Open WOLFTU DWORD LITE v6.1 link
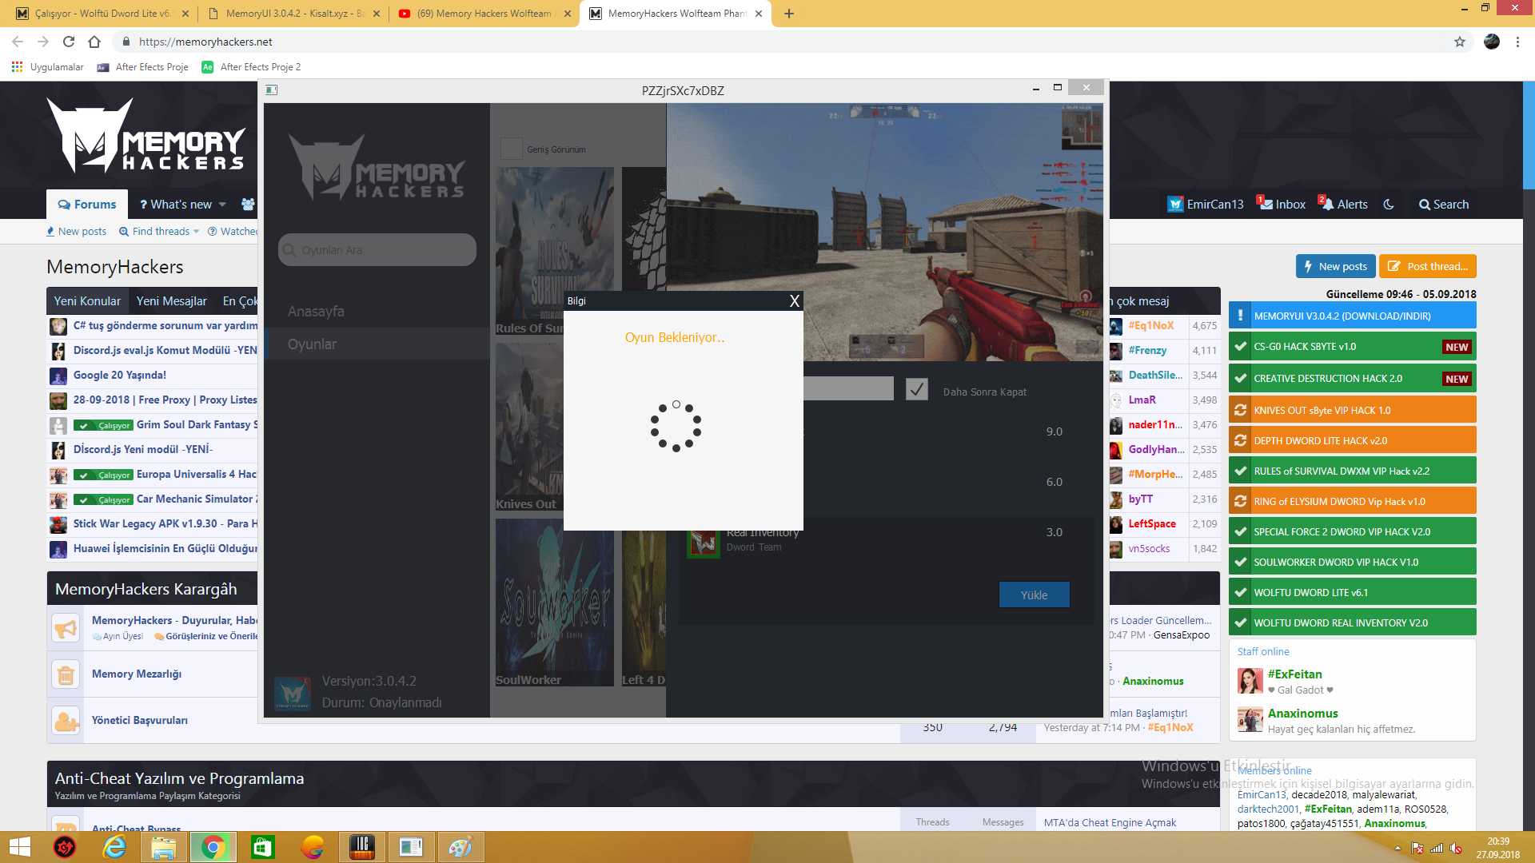Viewport: 1535px width, 863px height. (x=1353, y=593)
